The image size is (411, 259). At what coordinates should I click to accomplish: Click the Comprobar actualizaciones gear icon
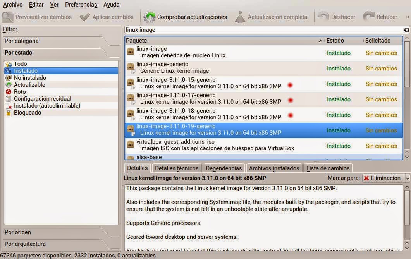point(149,17)
